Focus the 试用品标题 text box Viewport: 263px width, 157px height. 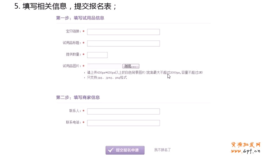click(x=123, y=43)
